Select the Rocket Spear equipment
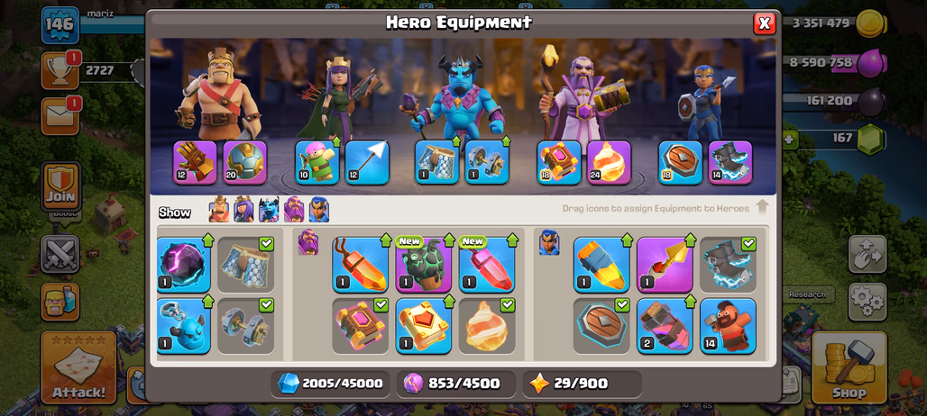927x416 pixels. click(x=665, y=265)
